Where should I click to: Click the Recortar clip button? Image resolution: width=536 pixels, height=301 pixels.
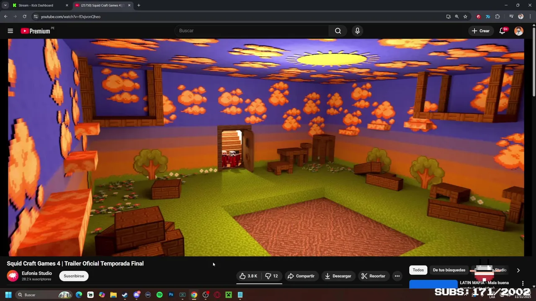(373, 276)
